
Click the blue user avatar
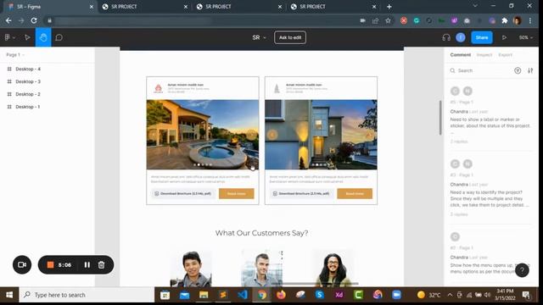[x=460, y=37]
